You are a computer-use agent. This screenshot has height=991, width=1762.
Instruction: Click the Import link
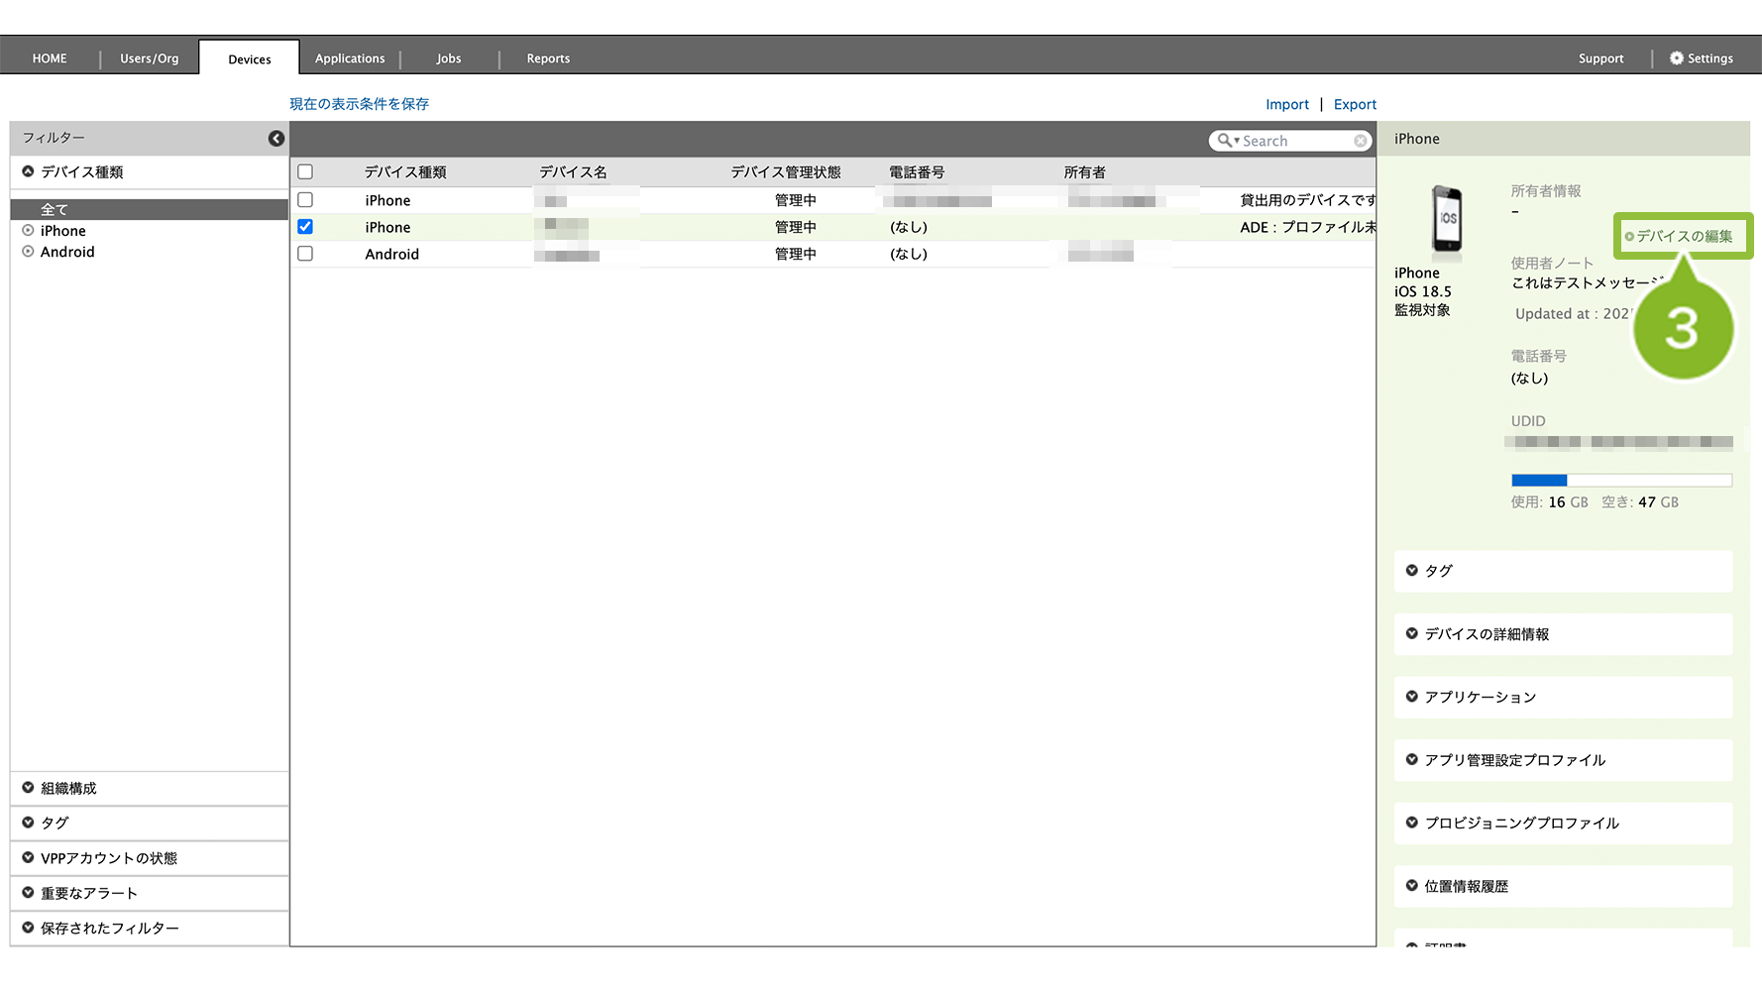(1286, 104)
